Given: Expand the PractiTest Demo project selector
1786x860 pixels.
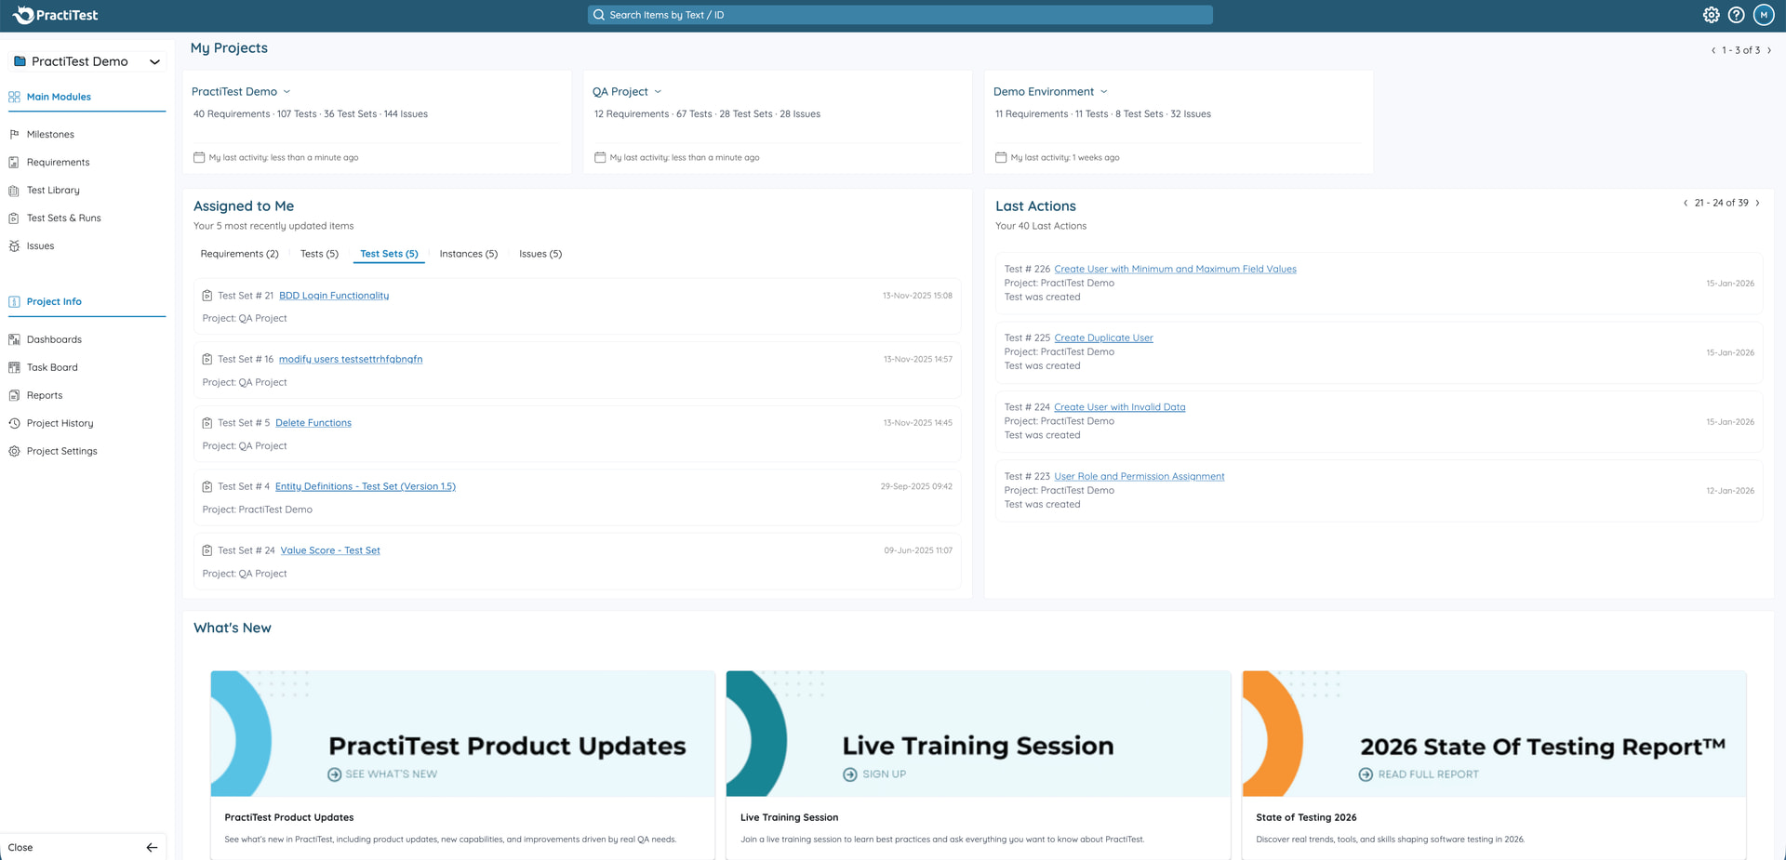Looking at the screenshot, I should (x=154, y=62).
